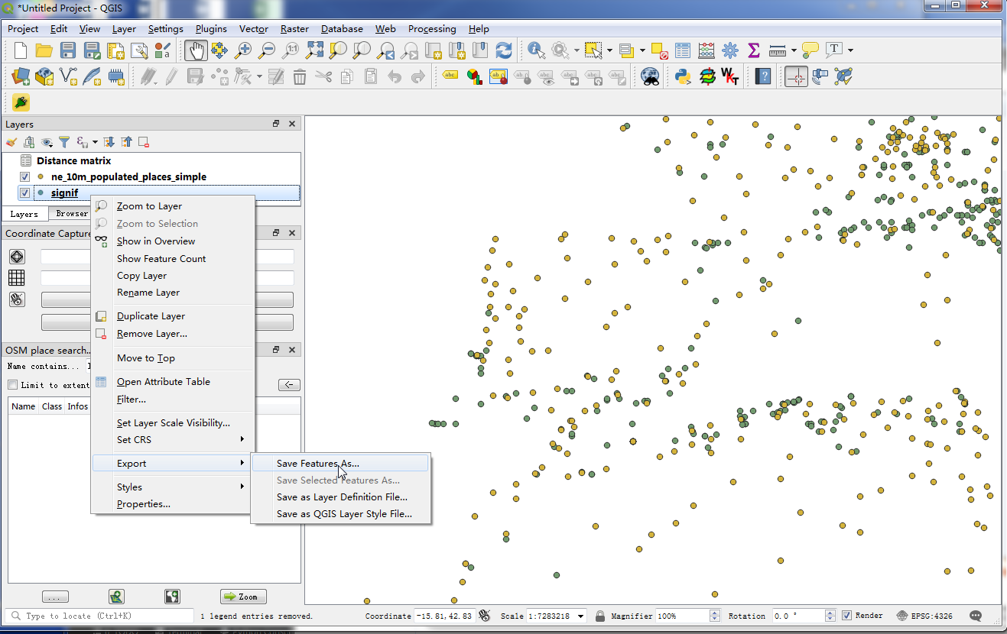The image size is (1007, 634).
Task: Choose Save Features As from Export submenu
Action: click(x=340, y=463)
